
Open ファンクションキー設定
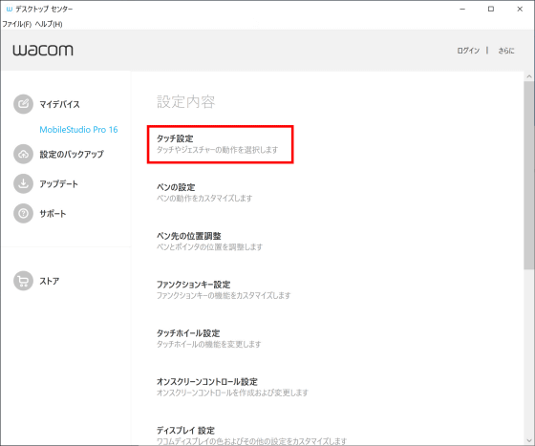click(x=224, y=289)
